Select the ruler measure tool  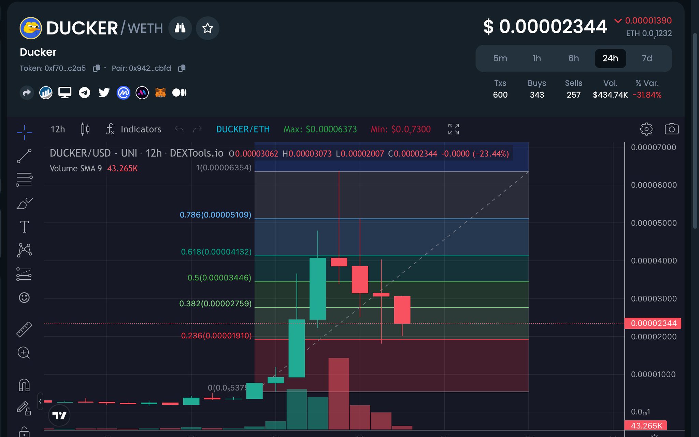(x=24, y=329)
